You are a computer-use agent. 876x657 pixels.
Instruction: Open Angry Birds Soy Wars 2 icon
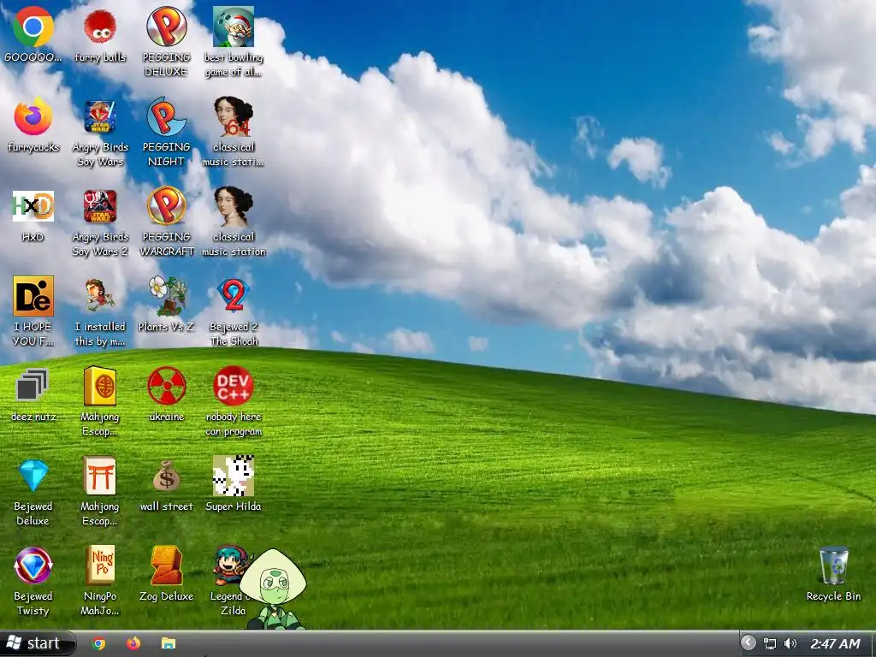pyautogui.click(x=100, y=206)
